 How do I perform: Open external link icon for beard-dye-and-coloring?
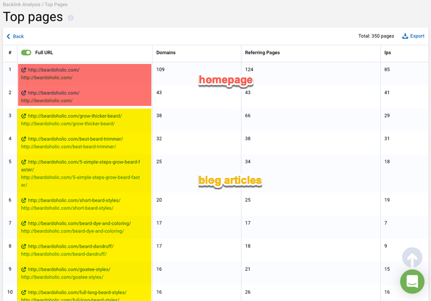(24, 224)
